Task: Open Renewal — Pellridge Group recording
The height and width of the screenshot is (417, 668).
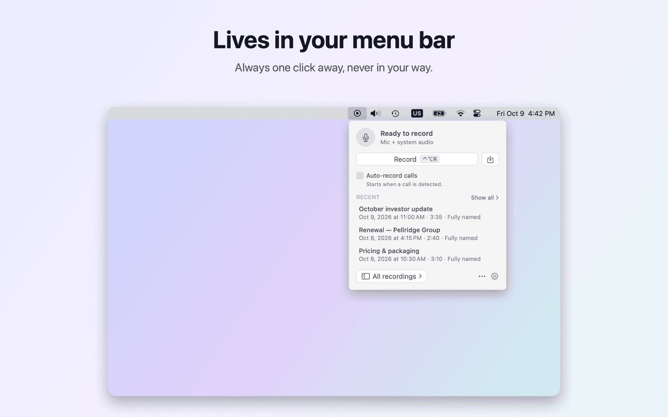Action: pyautogui.click(x=427, y=234)
